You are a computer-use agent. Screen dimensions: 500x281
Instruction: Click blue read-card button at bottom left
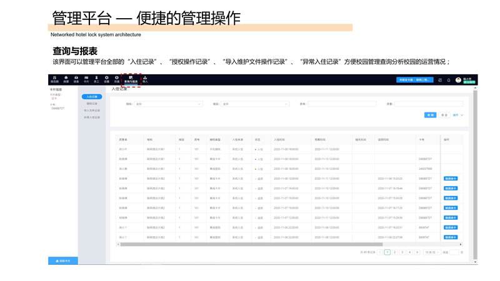click(63, 261)
